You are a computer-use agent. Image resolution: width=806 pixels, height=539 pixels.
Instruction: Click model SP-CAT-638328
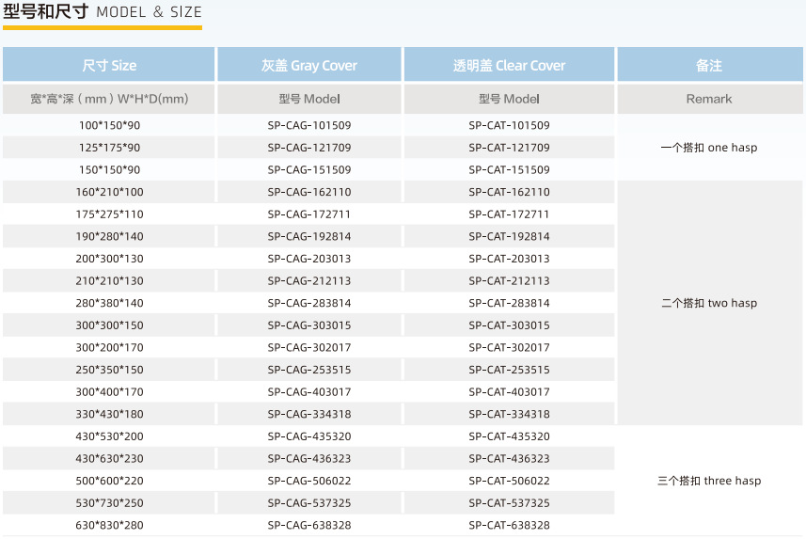click(x=509, y=525)
